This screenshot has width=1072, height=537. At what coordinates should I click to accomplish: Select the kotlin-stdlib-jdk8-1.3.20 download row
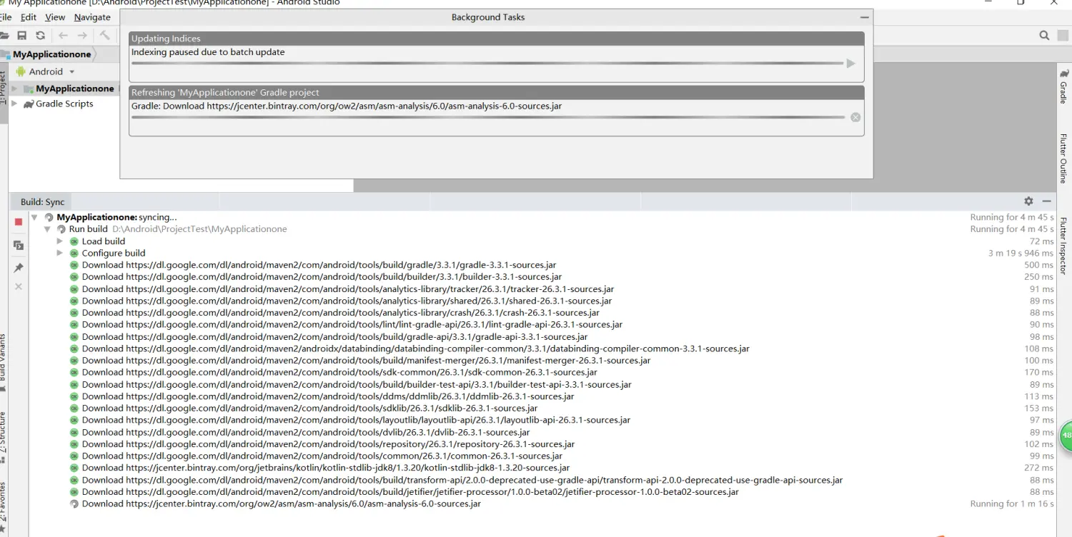tap(326, 468)
